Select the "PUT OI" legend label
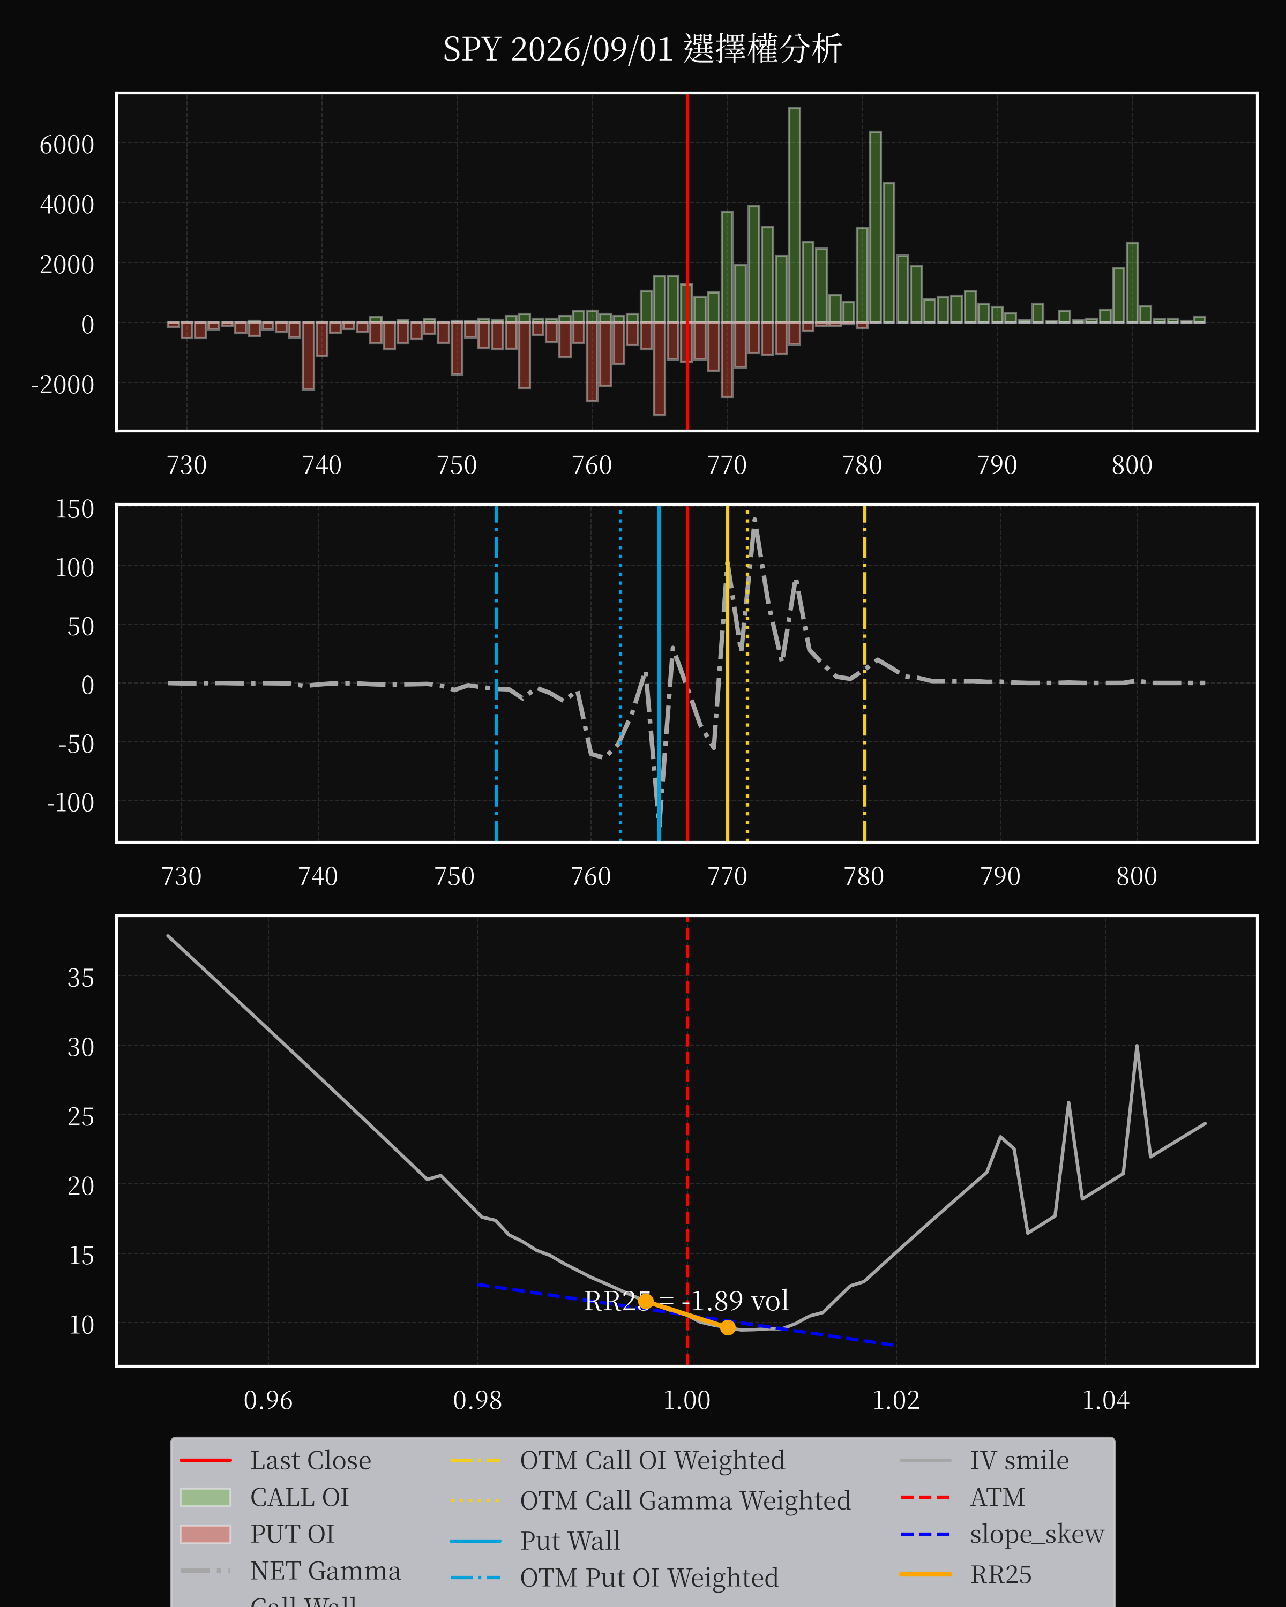This screenshot has height=1607, width=1286. [292, 1534]
